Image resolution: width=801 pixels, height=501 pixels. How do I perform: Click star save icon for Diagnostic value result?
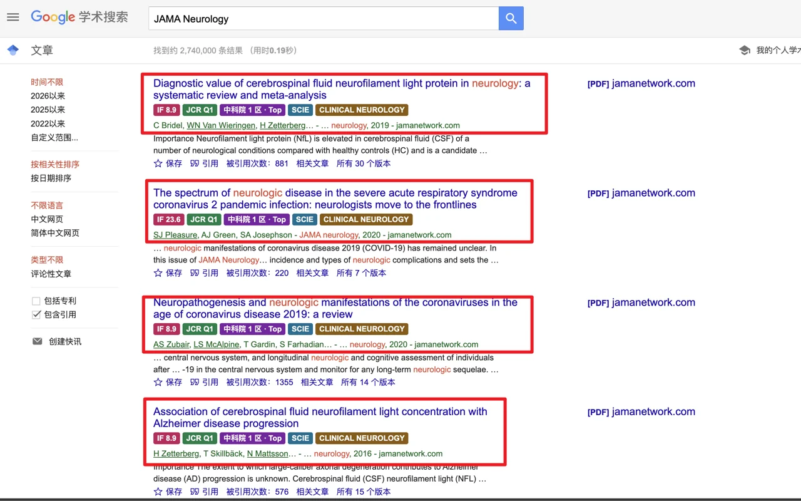(158, 163)
